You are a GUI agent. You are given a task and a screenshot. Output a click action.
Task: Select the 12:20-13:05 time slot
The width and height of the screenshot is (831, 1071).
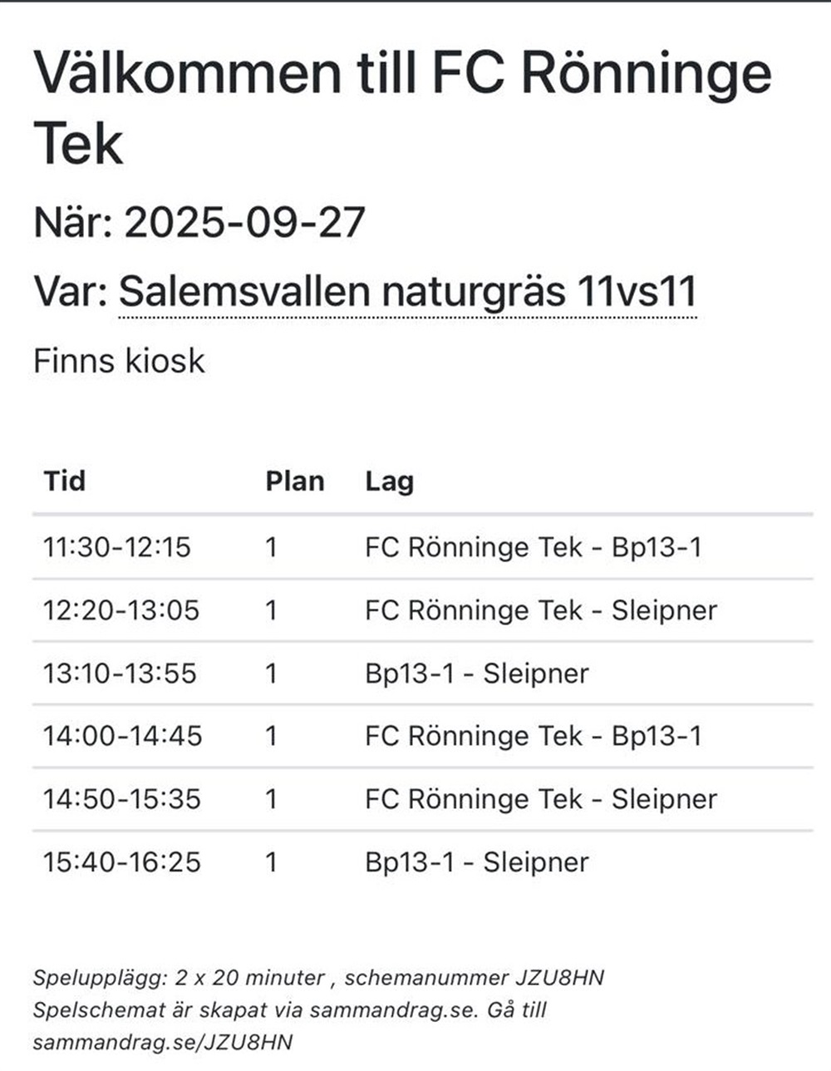click(121, 610)
